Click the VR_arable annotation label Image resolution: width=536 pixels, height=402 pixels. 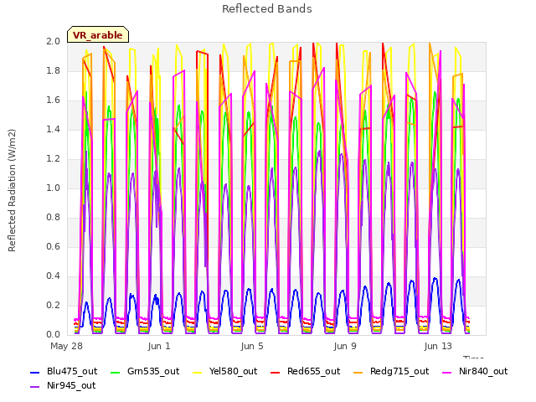98,34
